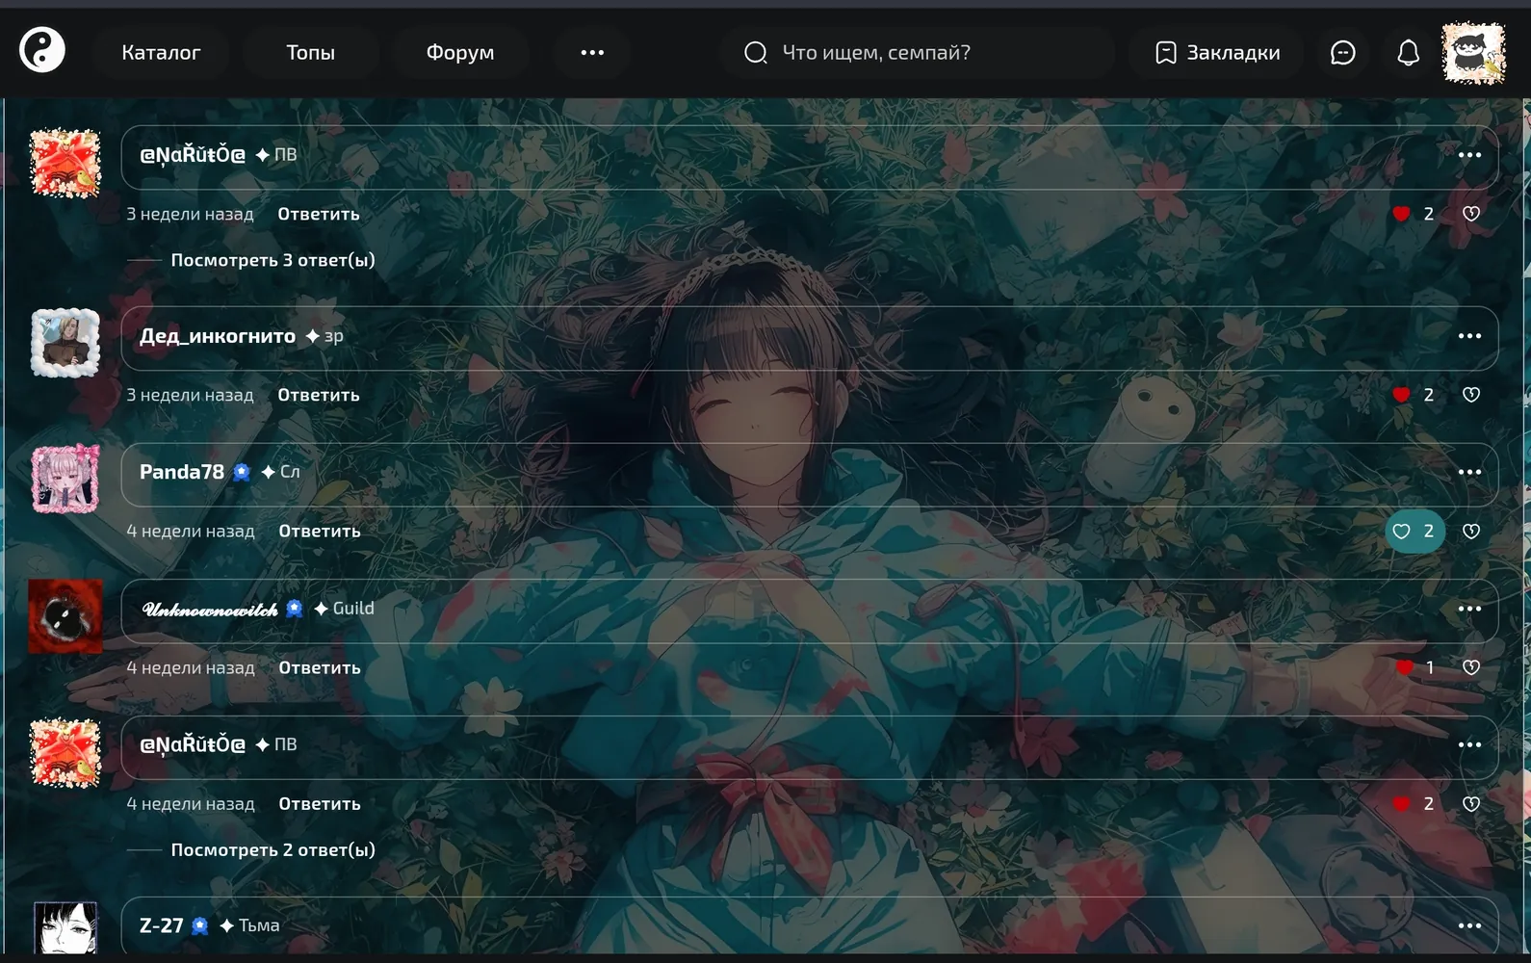Open the Каталог menu item
1531x963 pixels.
(x=161, y=52)
